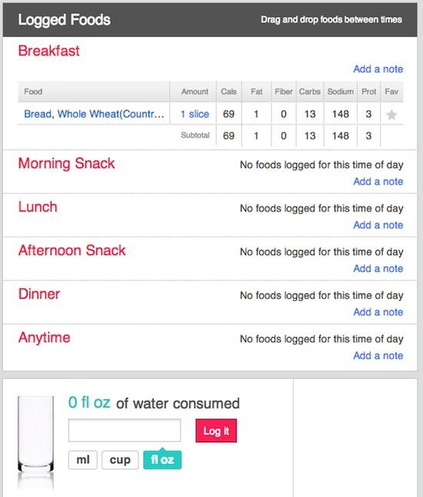
Task: Select the cup unit toggle
Action: click(120, 460)
